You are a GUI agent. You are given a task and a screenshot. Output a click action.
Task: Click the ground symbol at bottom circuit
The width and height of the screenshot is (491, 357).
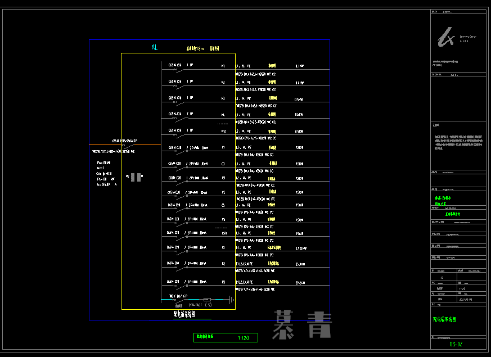pyautogui.click(x=232, y=300)
